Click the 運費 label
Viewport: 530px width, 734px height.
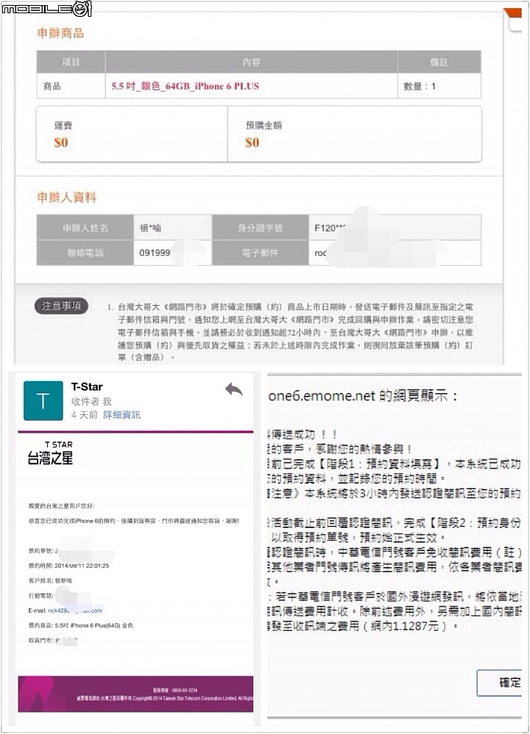(63, 126)
